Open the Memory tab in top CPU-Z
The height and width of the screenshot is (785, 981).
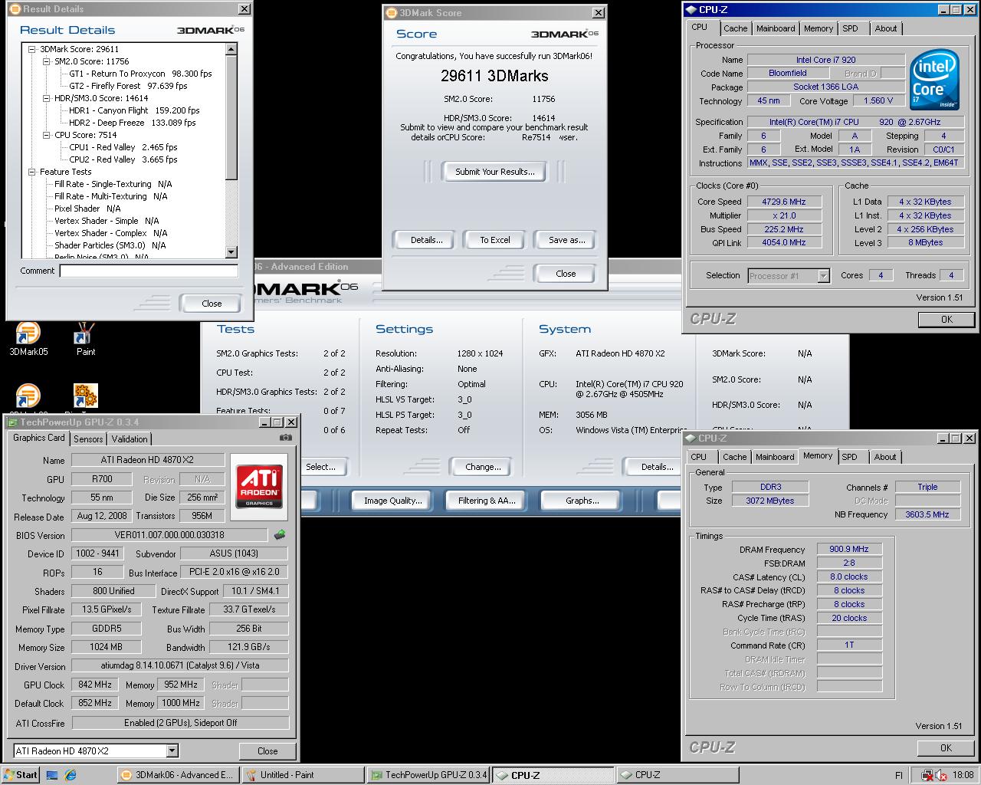click(818, 28)
